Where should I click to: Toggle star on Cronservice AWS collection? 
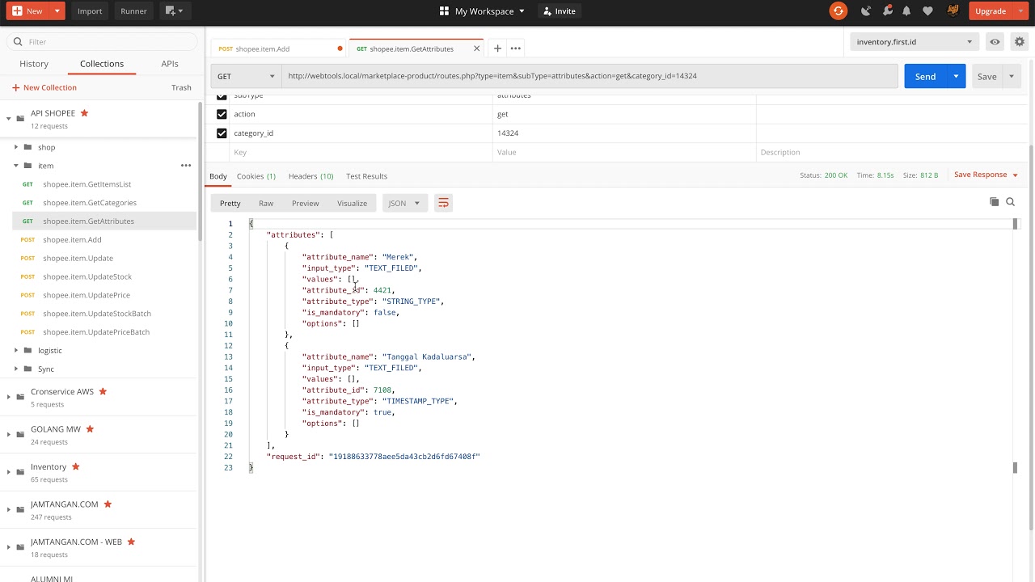click(103, 391)
